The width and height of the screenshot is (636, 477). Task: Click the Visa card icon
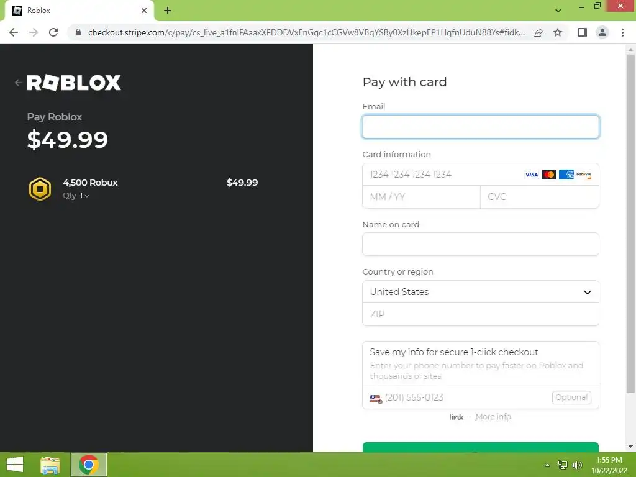[x=532, y=175]
